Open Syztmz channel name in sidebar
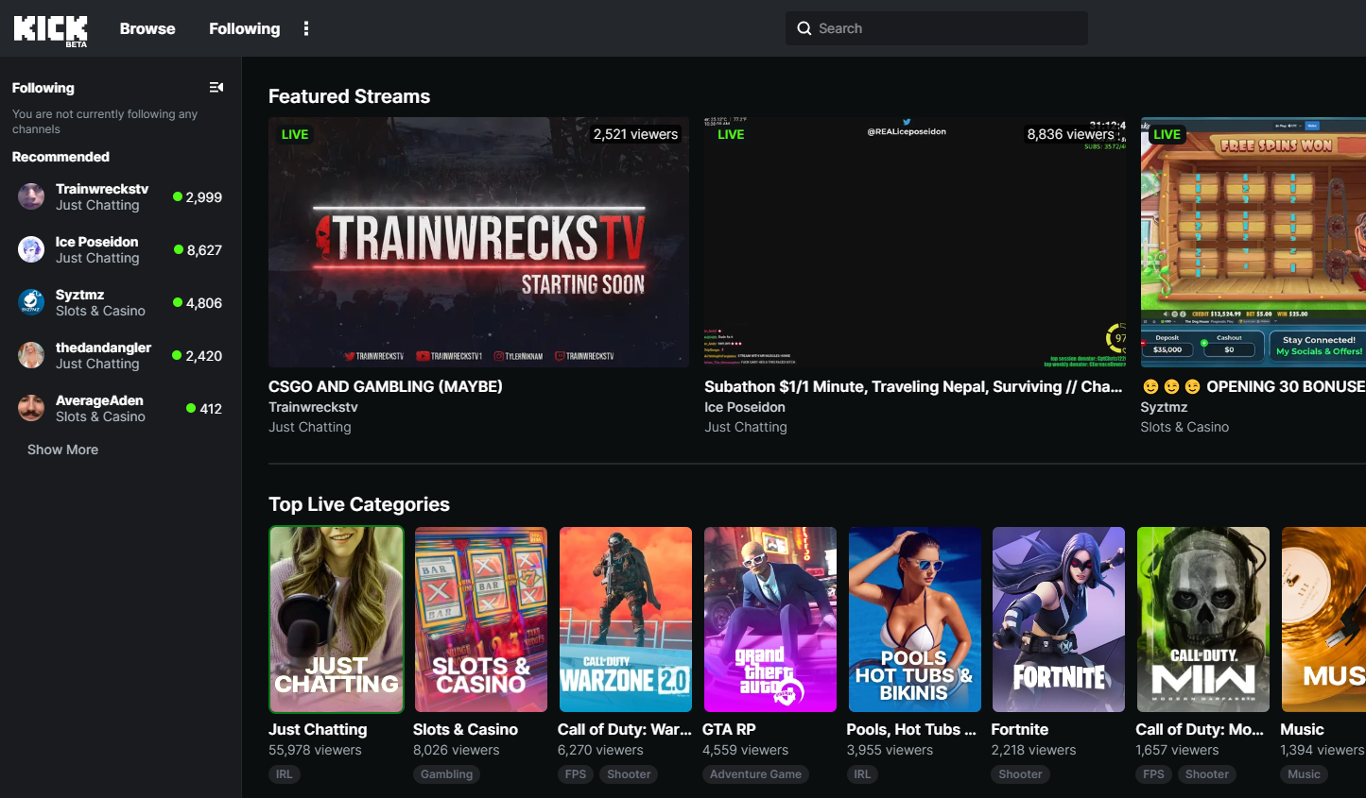 click(79, 295)
